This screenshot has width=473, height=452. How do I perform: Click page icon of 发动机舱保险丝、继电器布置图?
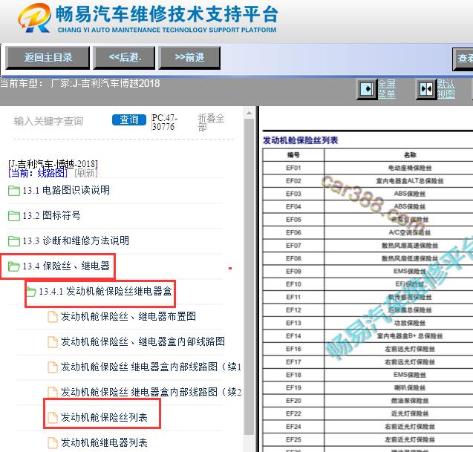coord(53,317)
